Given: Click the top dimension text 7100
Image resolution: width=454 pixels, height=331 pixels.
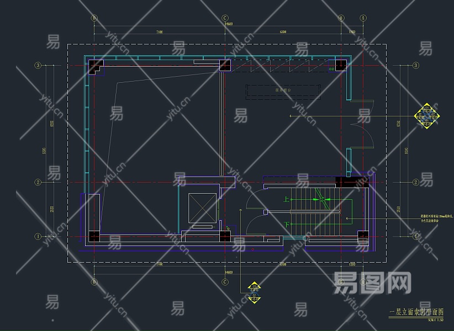Looking at the screenshot, I should coord(160,32).
